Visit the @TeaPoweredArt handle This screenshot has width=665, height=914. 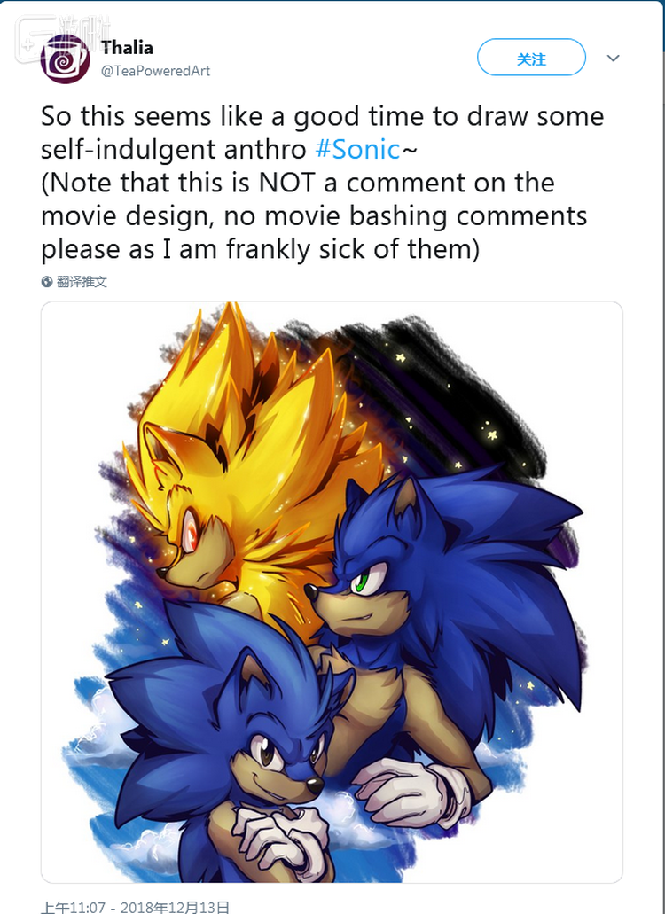(155, 71)
